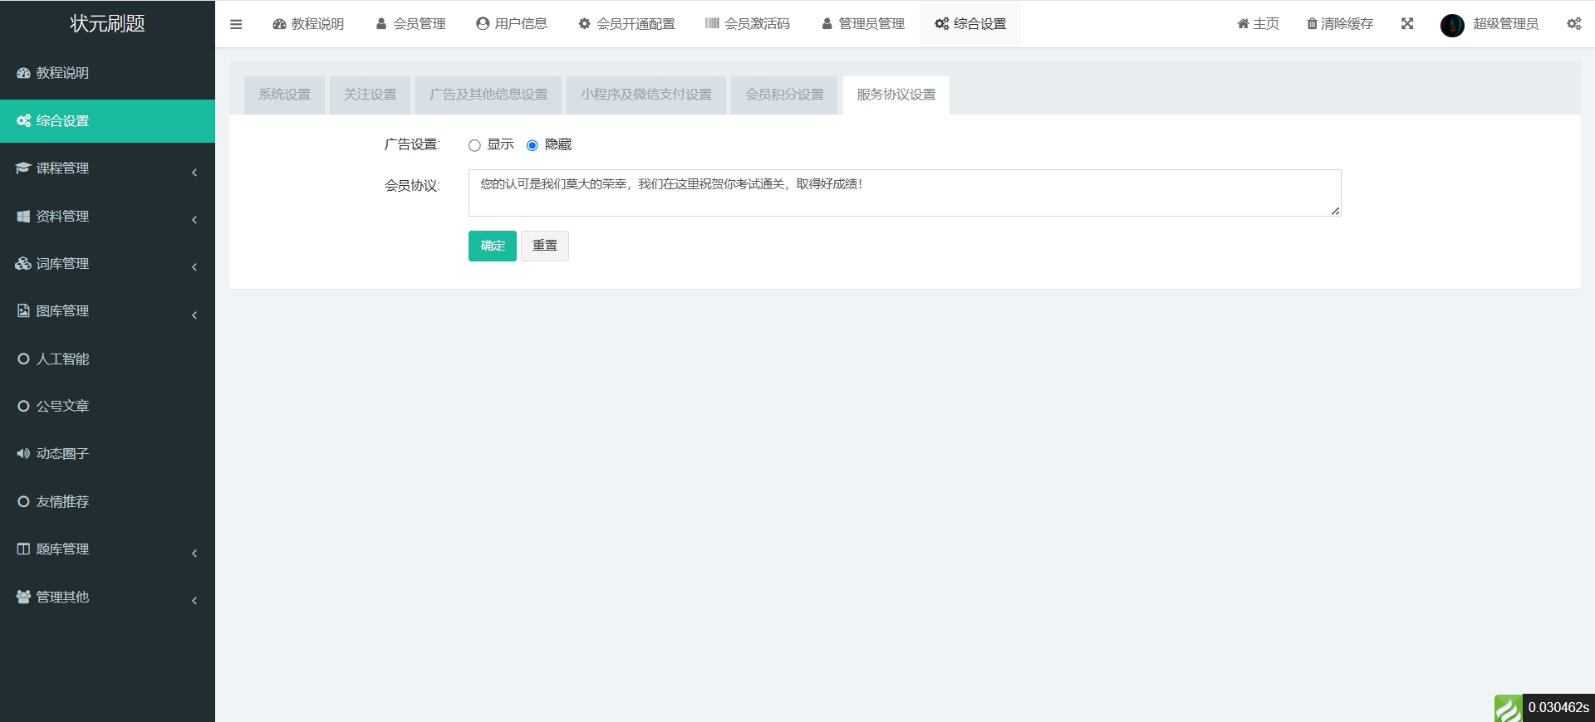The width and height of the screenshot is (1595, 722).
Task: Click the circle icon beside 公号文章
Action: pos(23,406)
